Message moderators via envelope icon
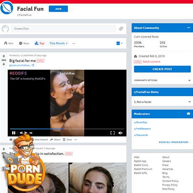The height and width of the screenshot is (193, 193). [188, 114]
